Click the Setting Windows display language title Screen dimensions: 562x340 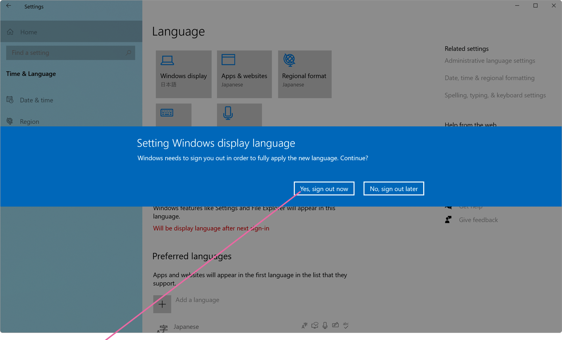click(x=216, y=143)
